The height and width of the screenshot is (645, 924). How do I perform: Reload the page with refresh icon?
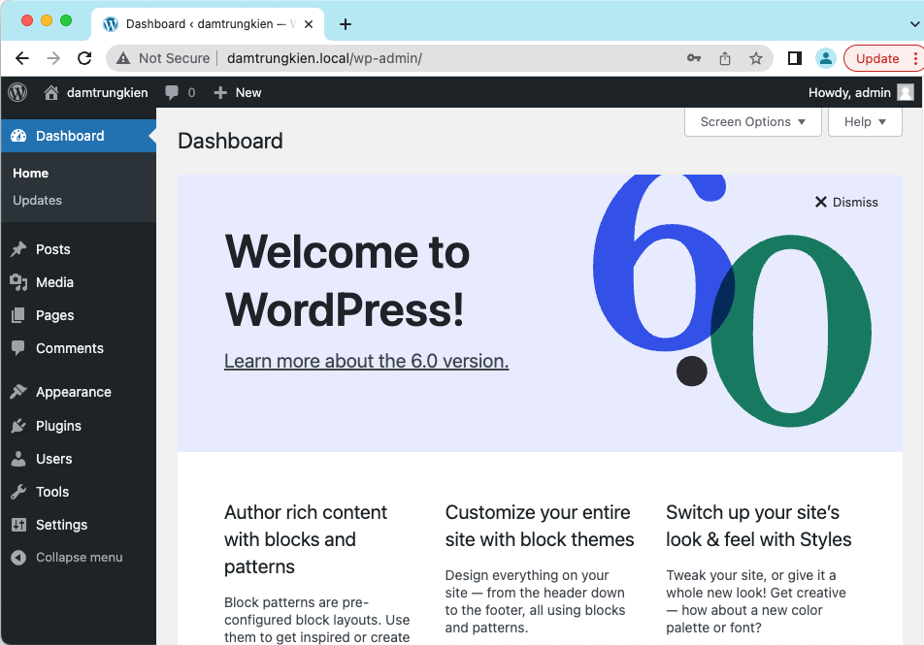pyautogui.click(x=84, y=58)
